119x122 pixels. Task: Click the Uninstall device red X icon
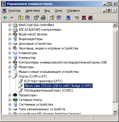click(x=84, y=18)
